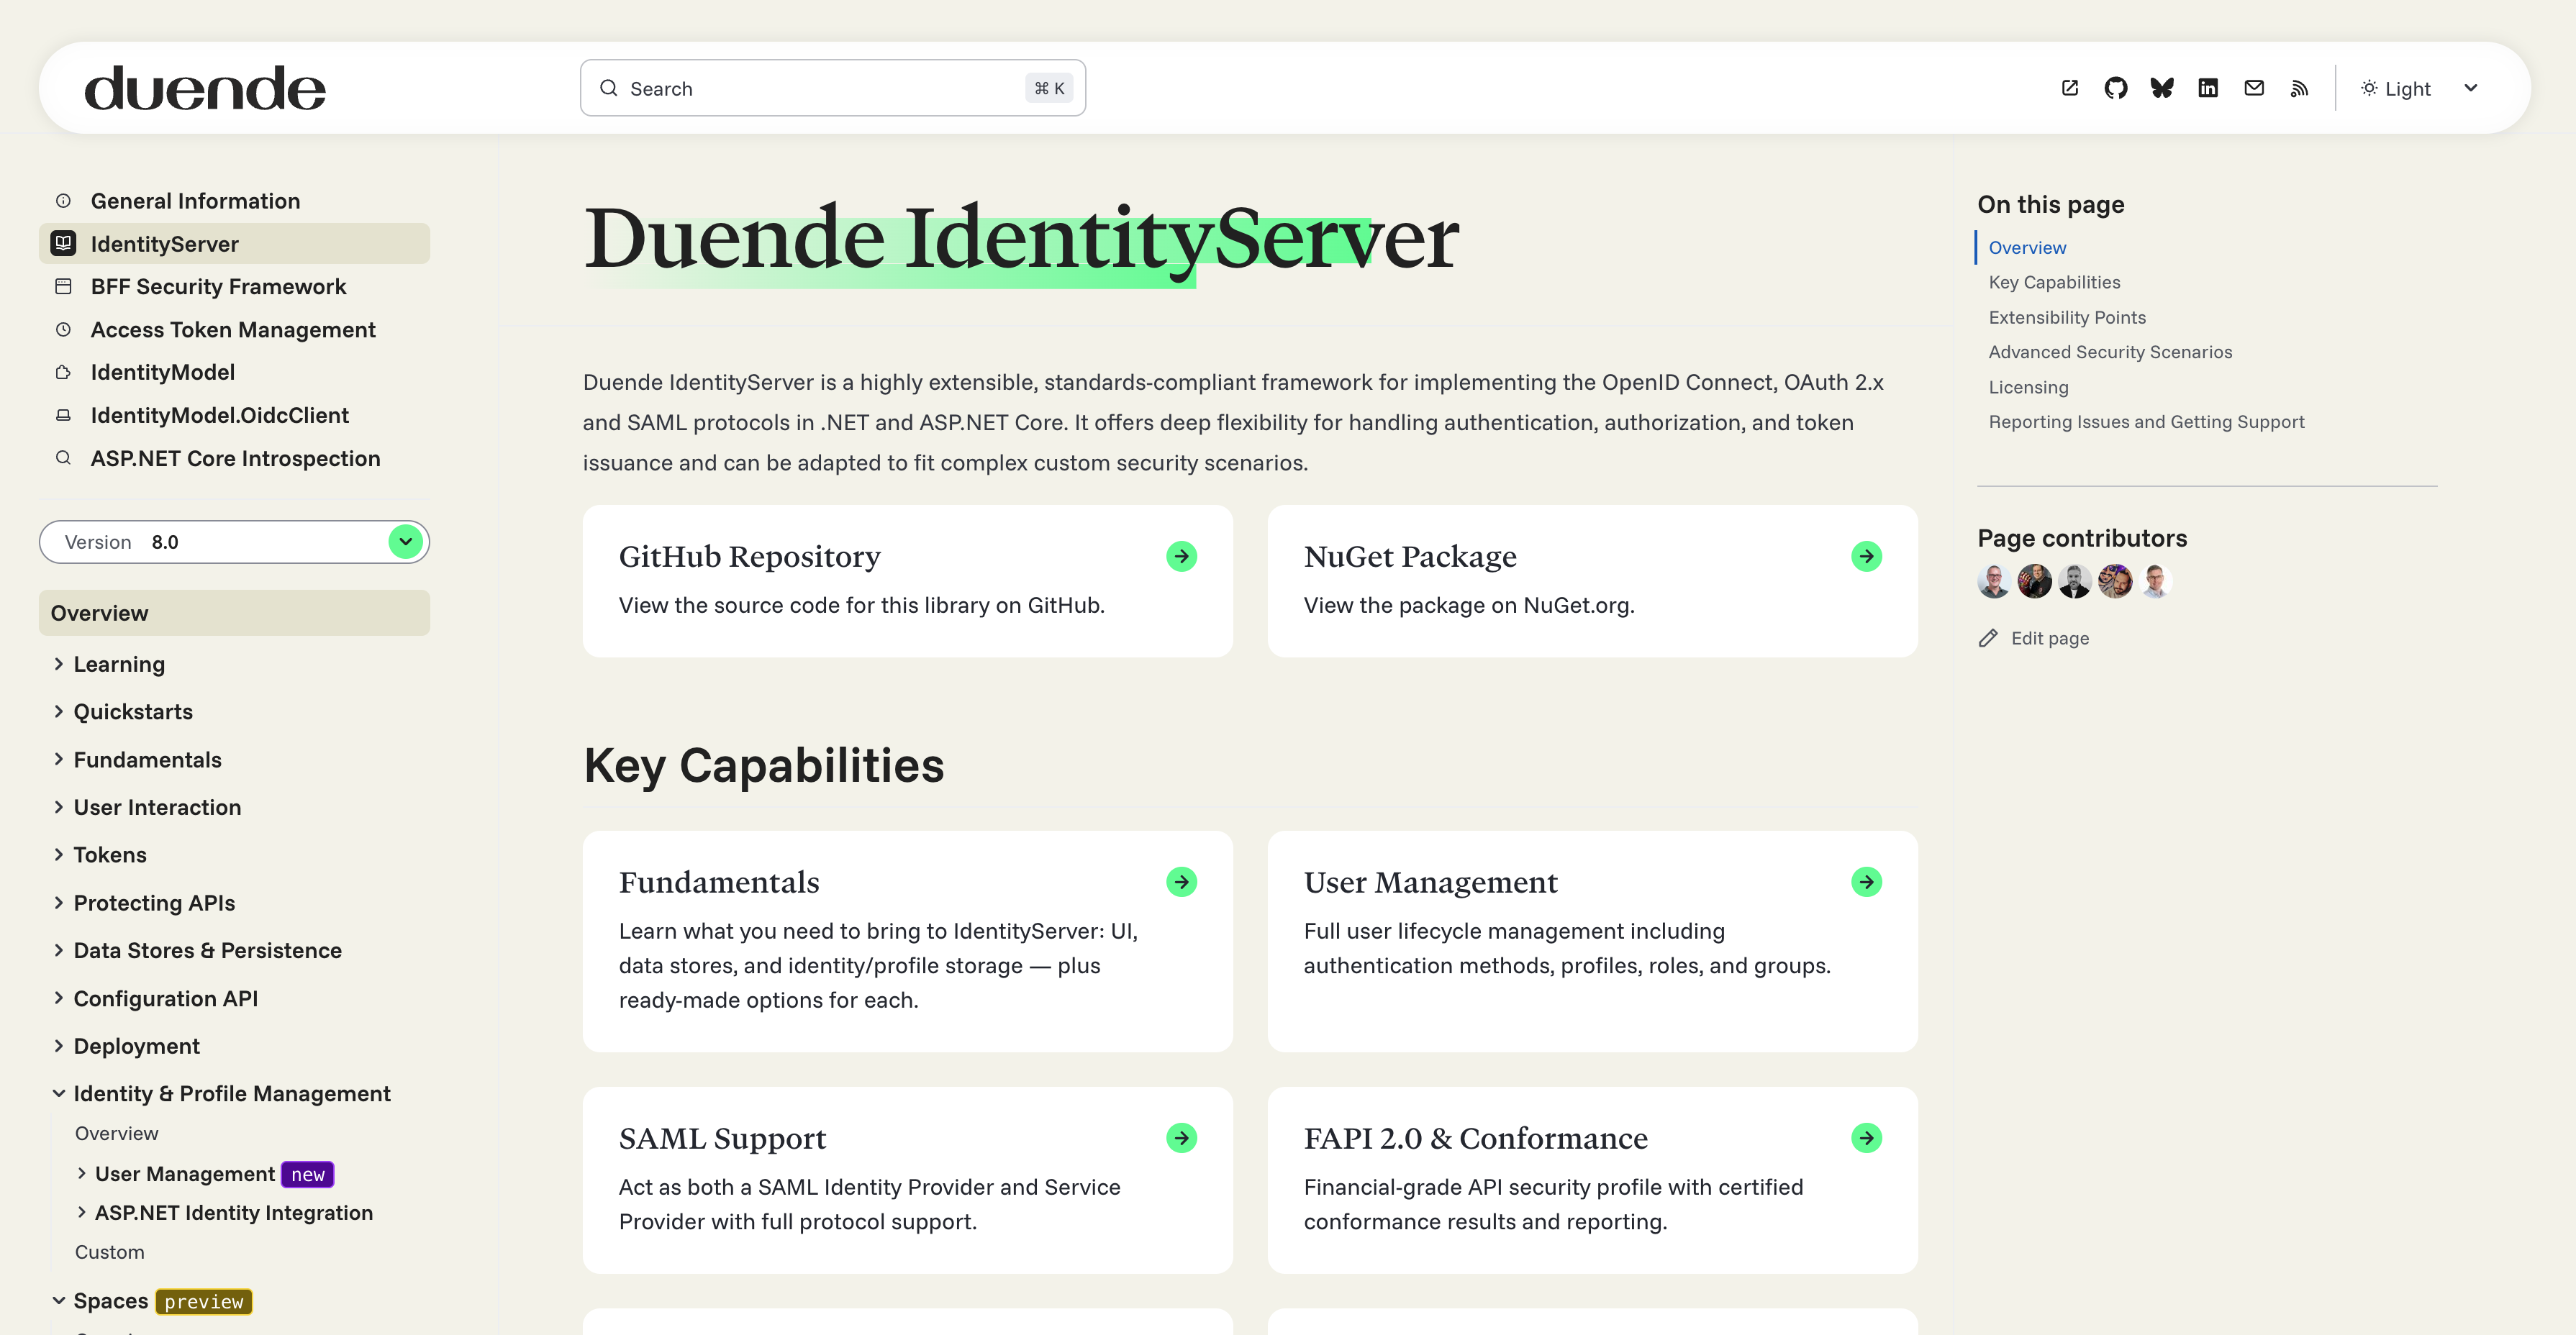Image resolution: width=2576 pixels, height=1335 pixels.
Task: Select Access Token Management in sidebar
Action: click(x=234, y=330)
